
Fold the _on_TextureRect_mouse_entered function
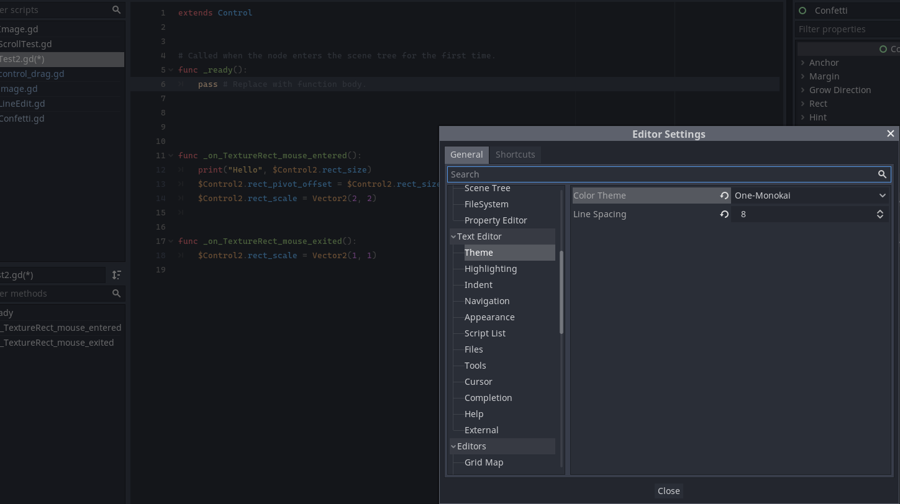point(171,155)
